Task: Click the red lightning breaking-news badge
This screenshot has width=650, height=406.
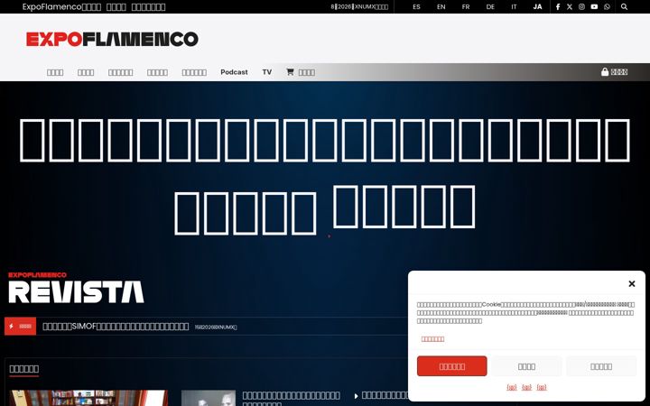Action: click(x=20, y=326)
